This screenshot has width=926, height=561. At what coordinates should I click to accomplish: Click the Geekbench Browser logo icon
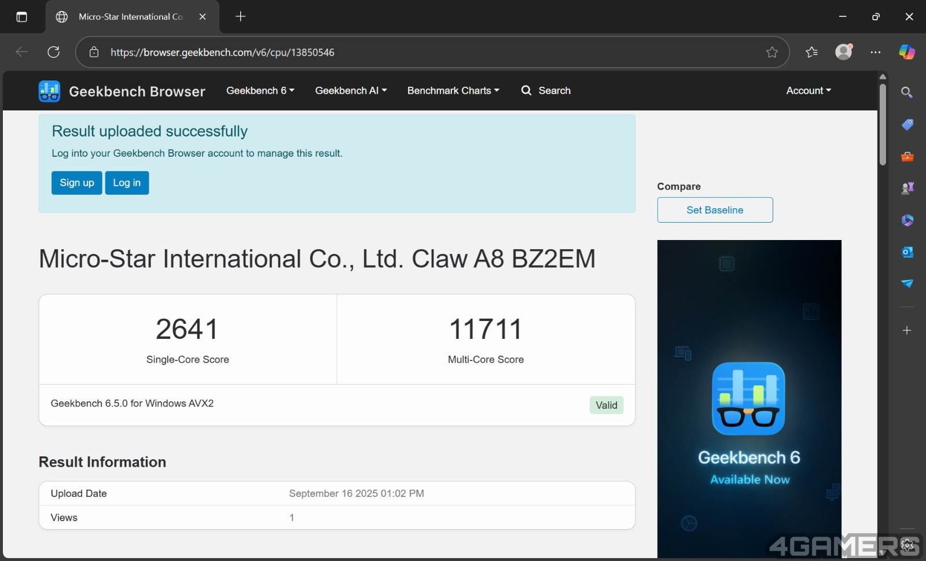click(x=49, y=91)
